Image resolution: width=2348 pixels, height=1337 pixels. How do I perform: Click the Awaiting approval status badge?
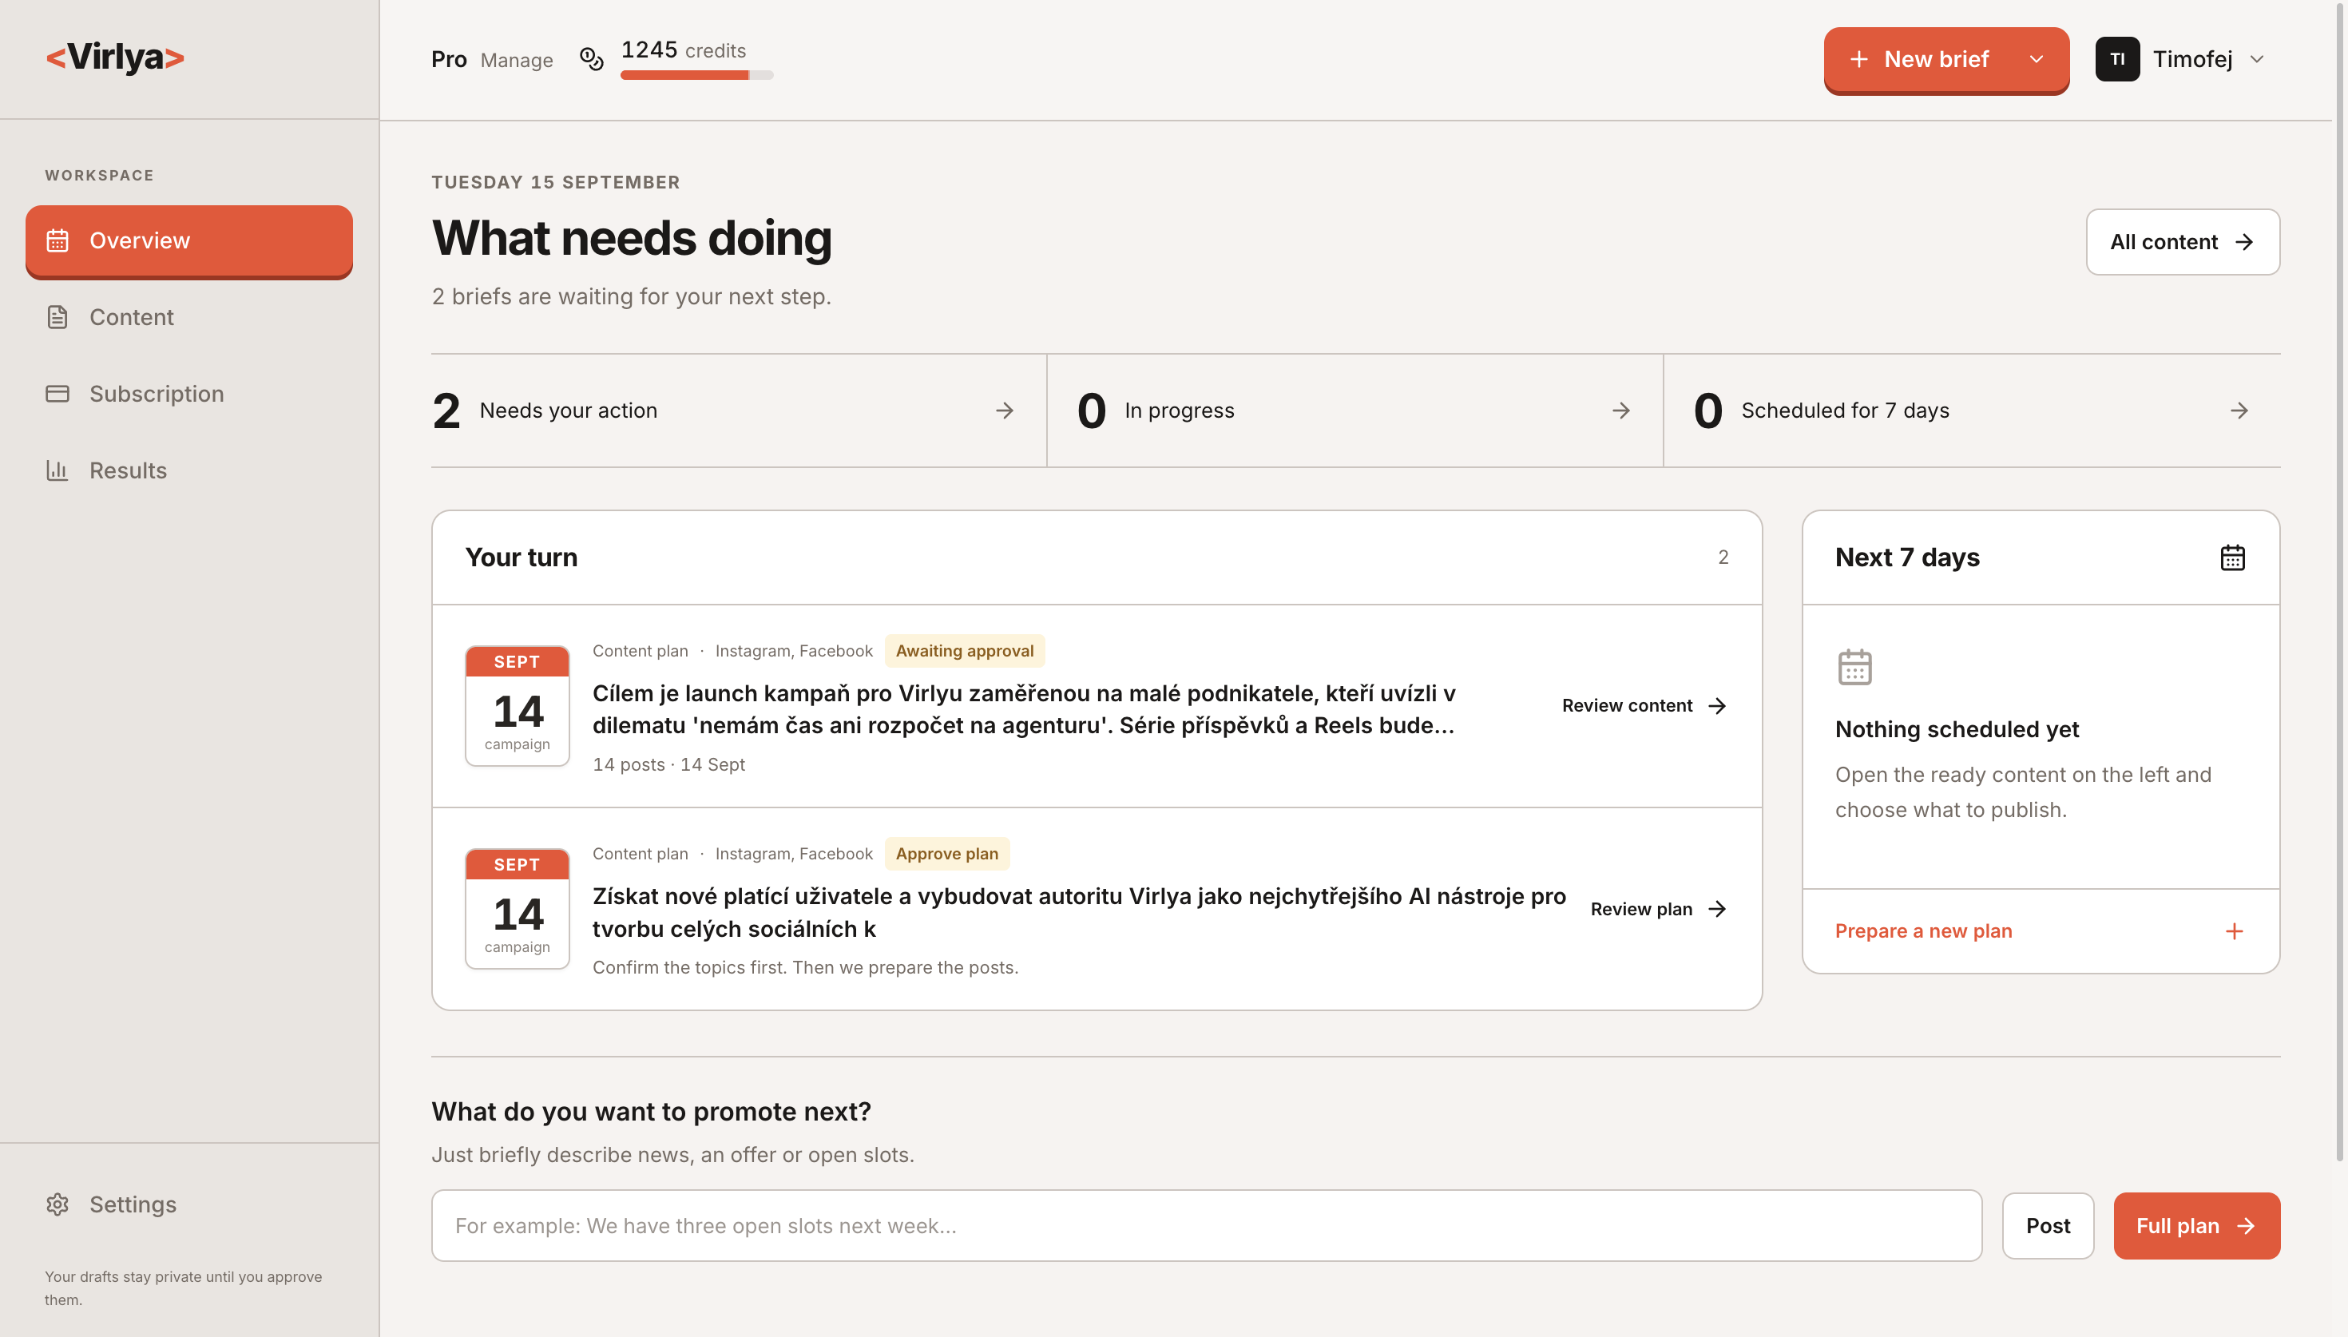point(964,651)
